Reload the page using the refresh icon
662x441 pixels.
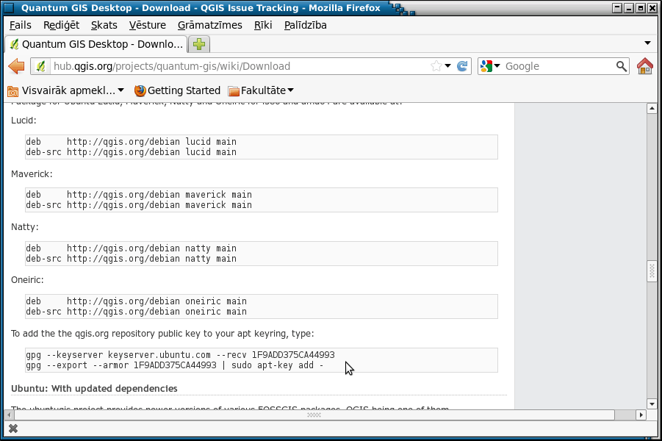(x=462, y=66)
